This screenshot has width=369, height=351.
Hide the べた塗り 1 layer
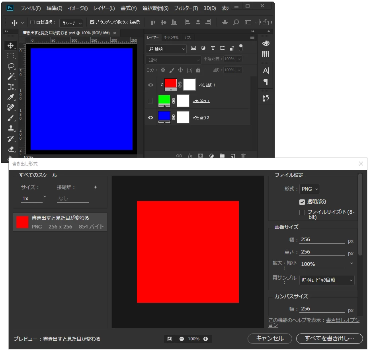coord(150,85)
